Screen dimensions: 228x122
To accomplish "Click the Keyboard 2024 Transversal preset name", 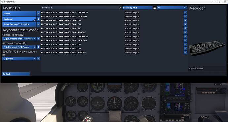I will tap(20, 39).
